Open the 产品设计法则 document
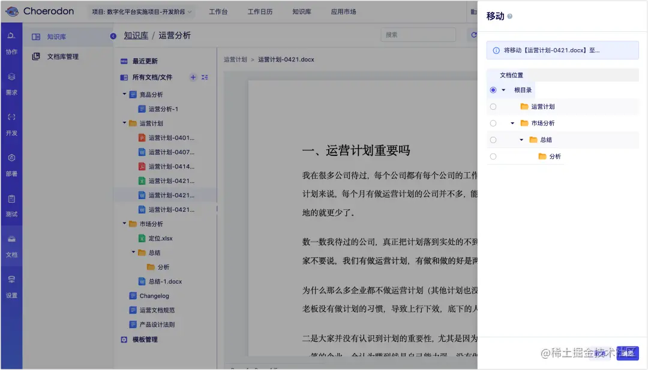The height and width of the screenshot is (370, 648). [x=157, y=324]
